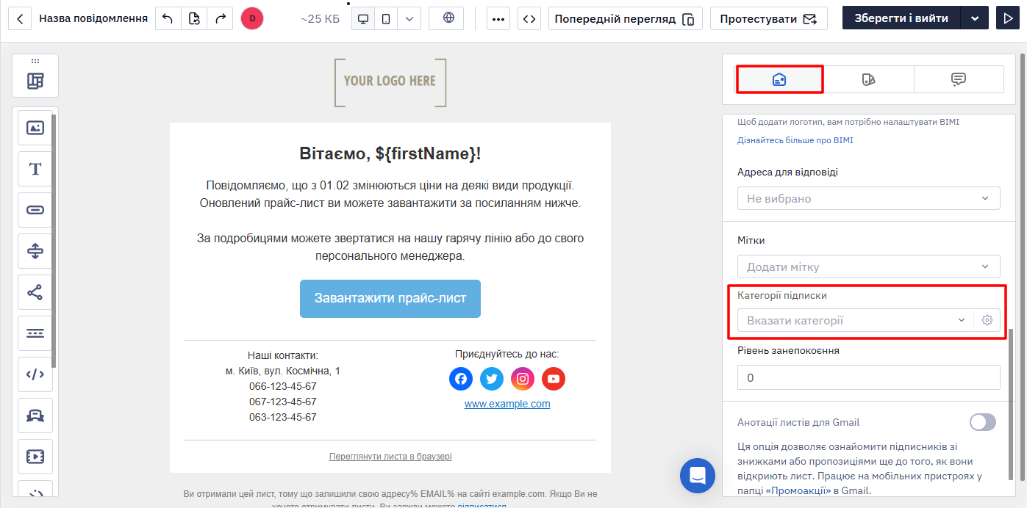Expand the Додати мітку dropdown
Viewport: 1027px width, 508px height.
tap(868, 266)
